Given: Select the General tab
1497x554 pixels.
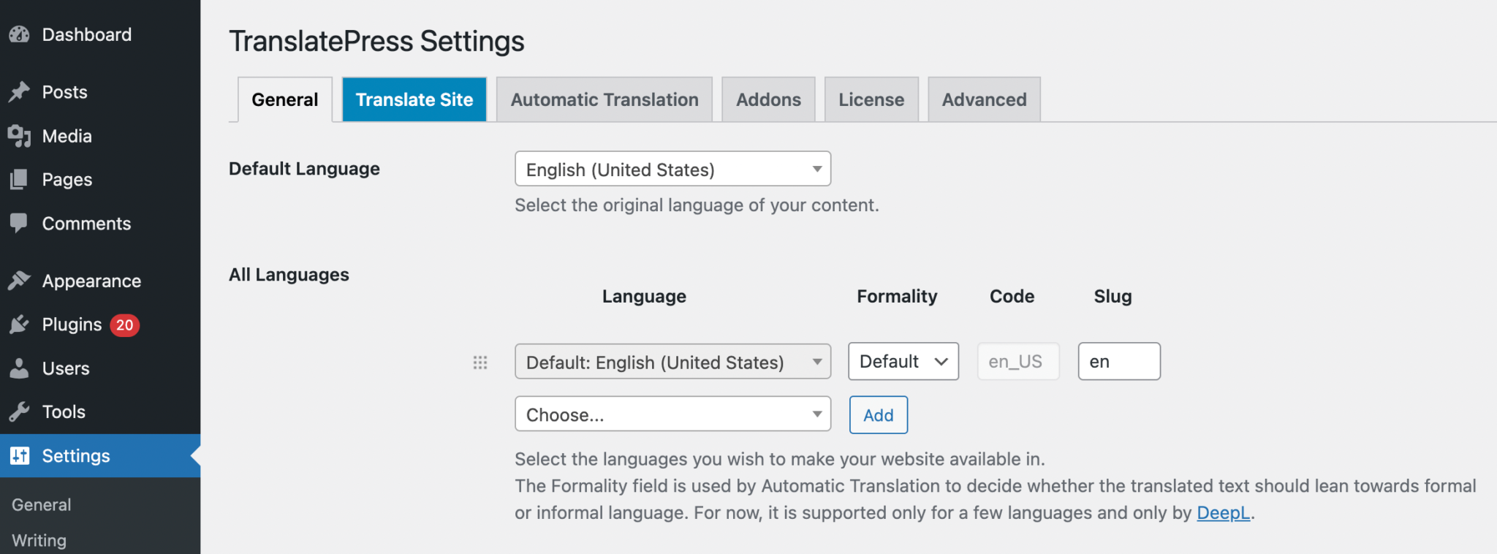Looking at the screenshot, I should pos(285,99).
